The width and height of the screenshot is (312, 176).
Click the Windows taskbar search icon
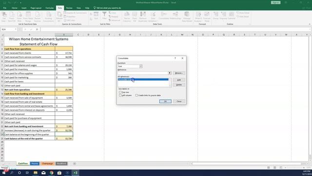(x=12, y=173)
